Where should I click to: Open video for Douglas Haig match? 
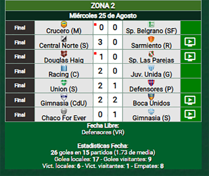click(190, 57)
